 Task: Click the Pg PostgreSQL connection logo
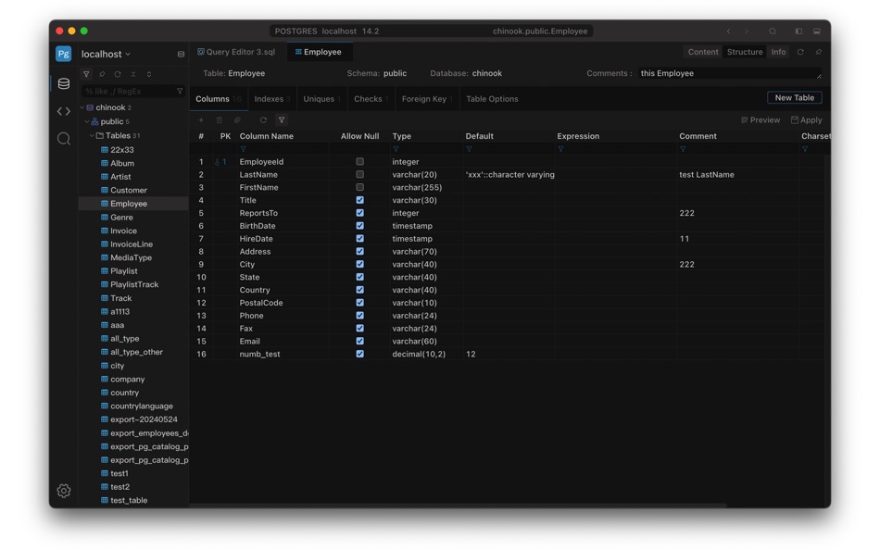[x=63, y=54]
